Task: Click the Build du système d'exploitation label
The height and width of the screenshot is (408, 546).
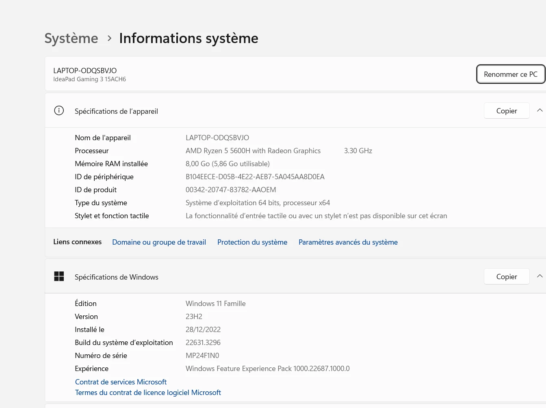Action: coord(124,343)
